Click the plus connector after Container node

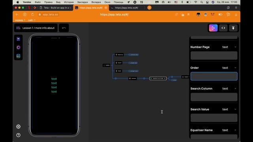(x=144, y=78)
